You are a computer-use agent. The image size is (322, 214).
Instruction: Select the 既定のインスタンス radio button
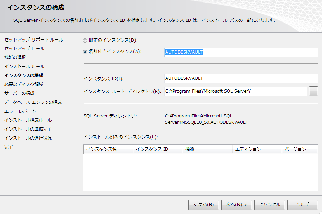click(85, 40)
